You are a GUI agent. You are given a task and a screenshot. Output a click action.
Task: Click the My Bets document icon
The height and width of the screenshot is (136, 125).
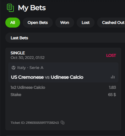coord(10,8)
